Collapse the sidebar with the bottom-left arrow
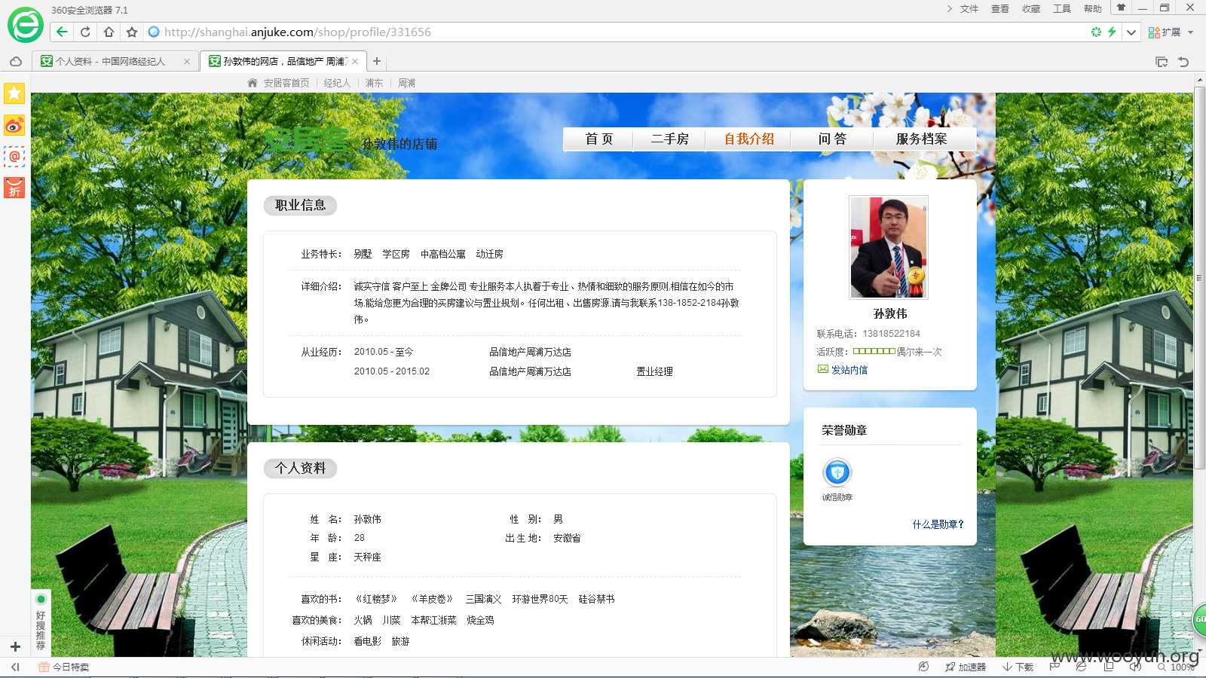 [15, 667]
